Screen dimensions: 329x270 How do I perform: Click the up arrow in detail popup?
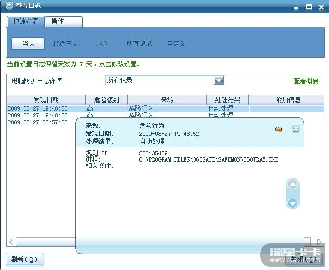293,184
